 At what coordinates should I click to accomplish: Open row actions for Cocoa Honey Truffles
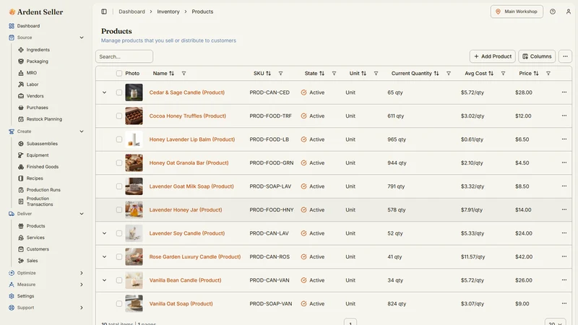(x=564, y=116)
